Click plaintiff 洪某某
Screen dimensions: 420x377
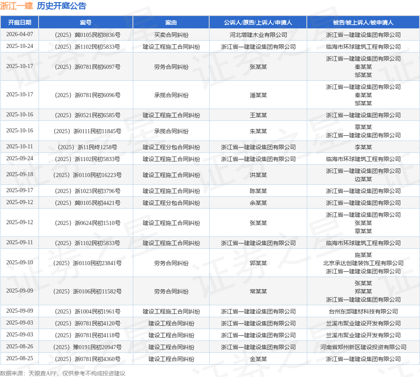(258, 175)
